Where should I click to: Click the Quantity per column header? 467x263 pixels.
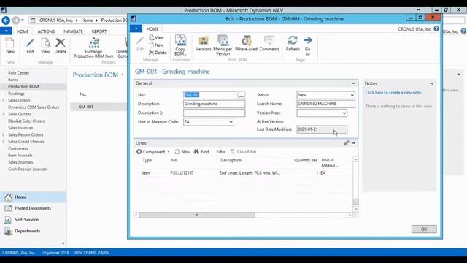pyautogui.click(x=306, y=161)
